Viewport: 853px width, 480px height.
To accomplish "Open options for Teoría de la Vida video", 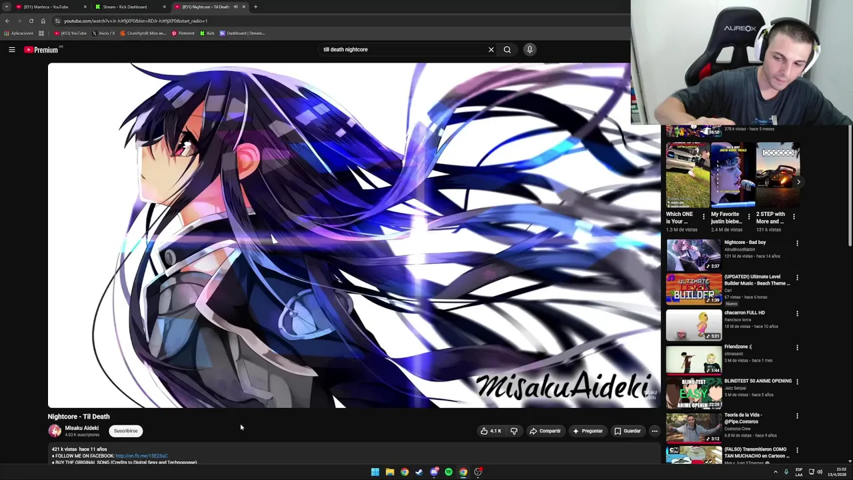I will (797, 416).
